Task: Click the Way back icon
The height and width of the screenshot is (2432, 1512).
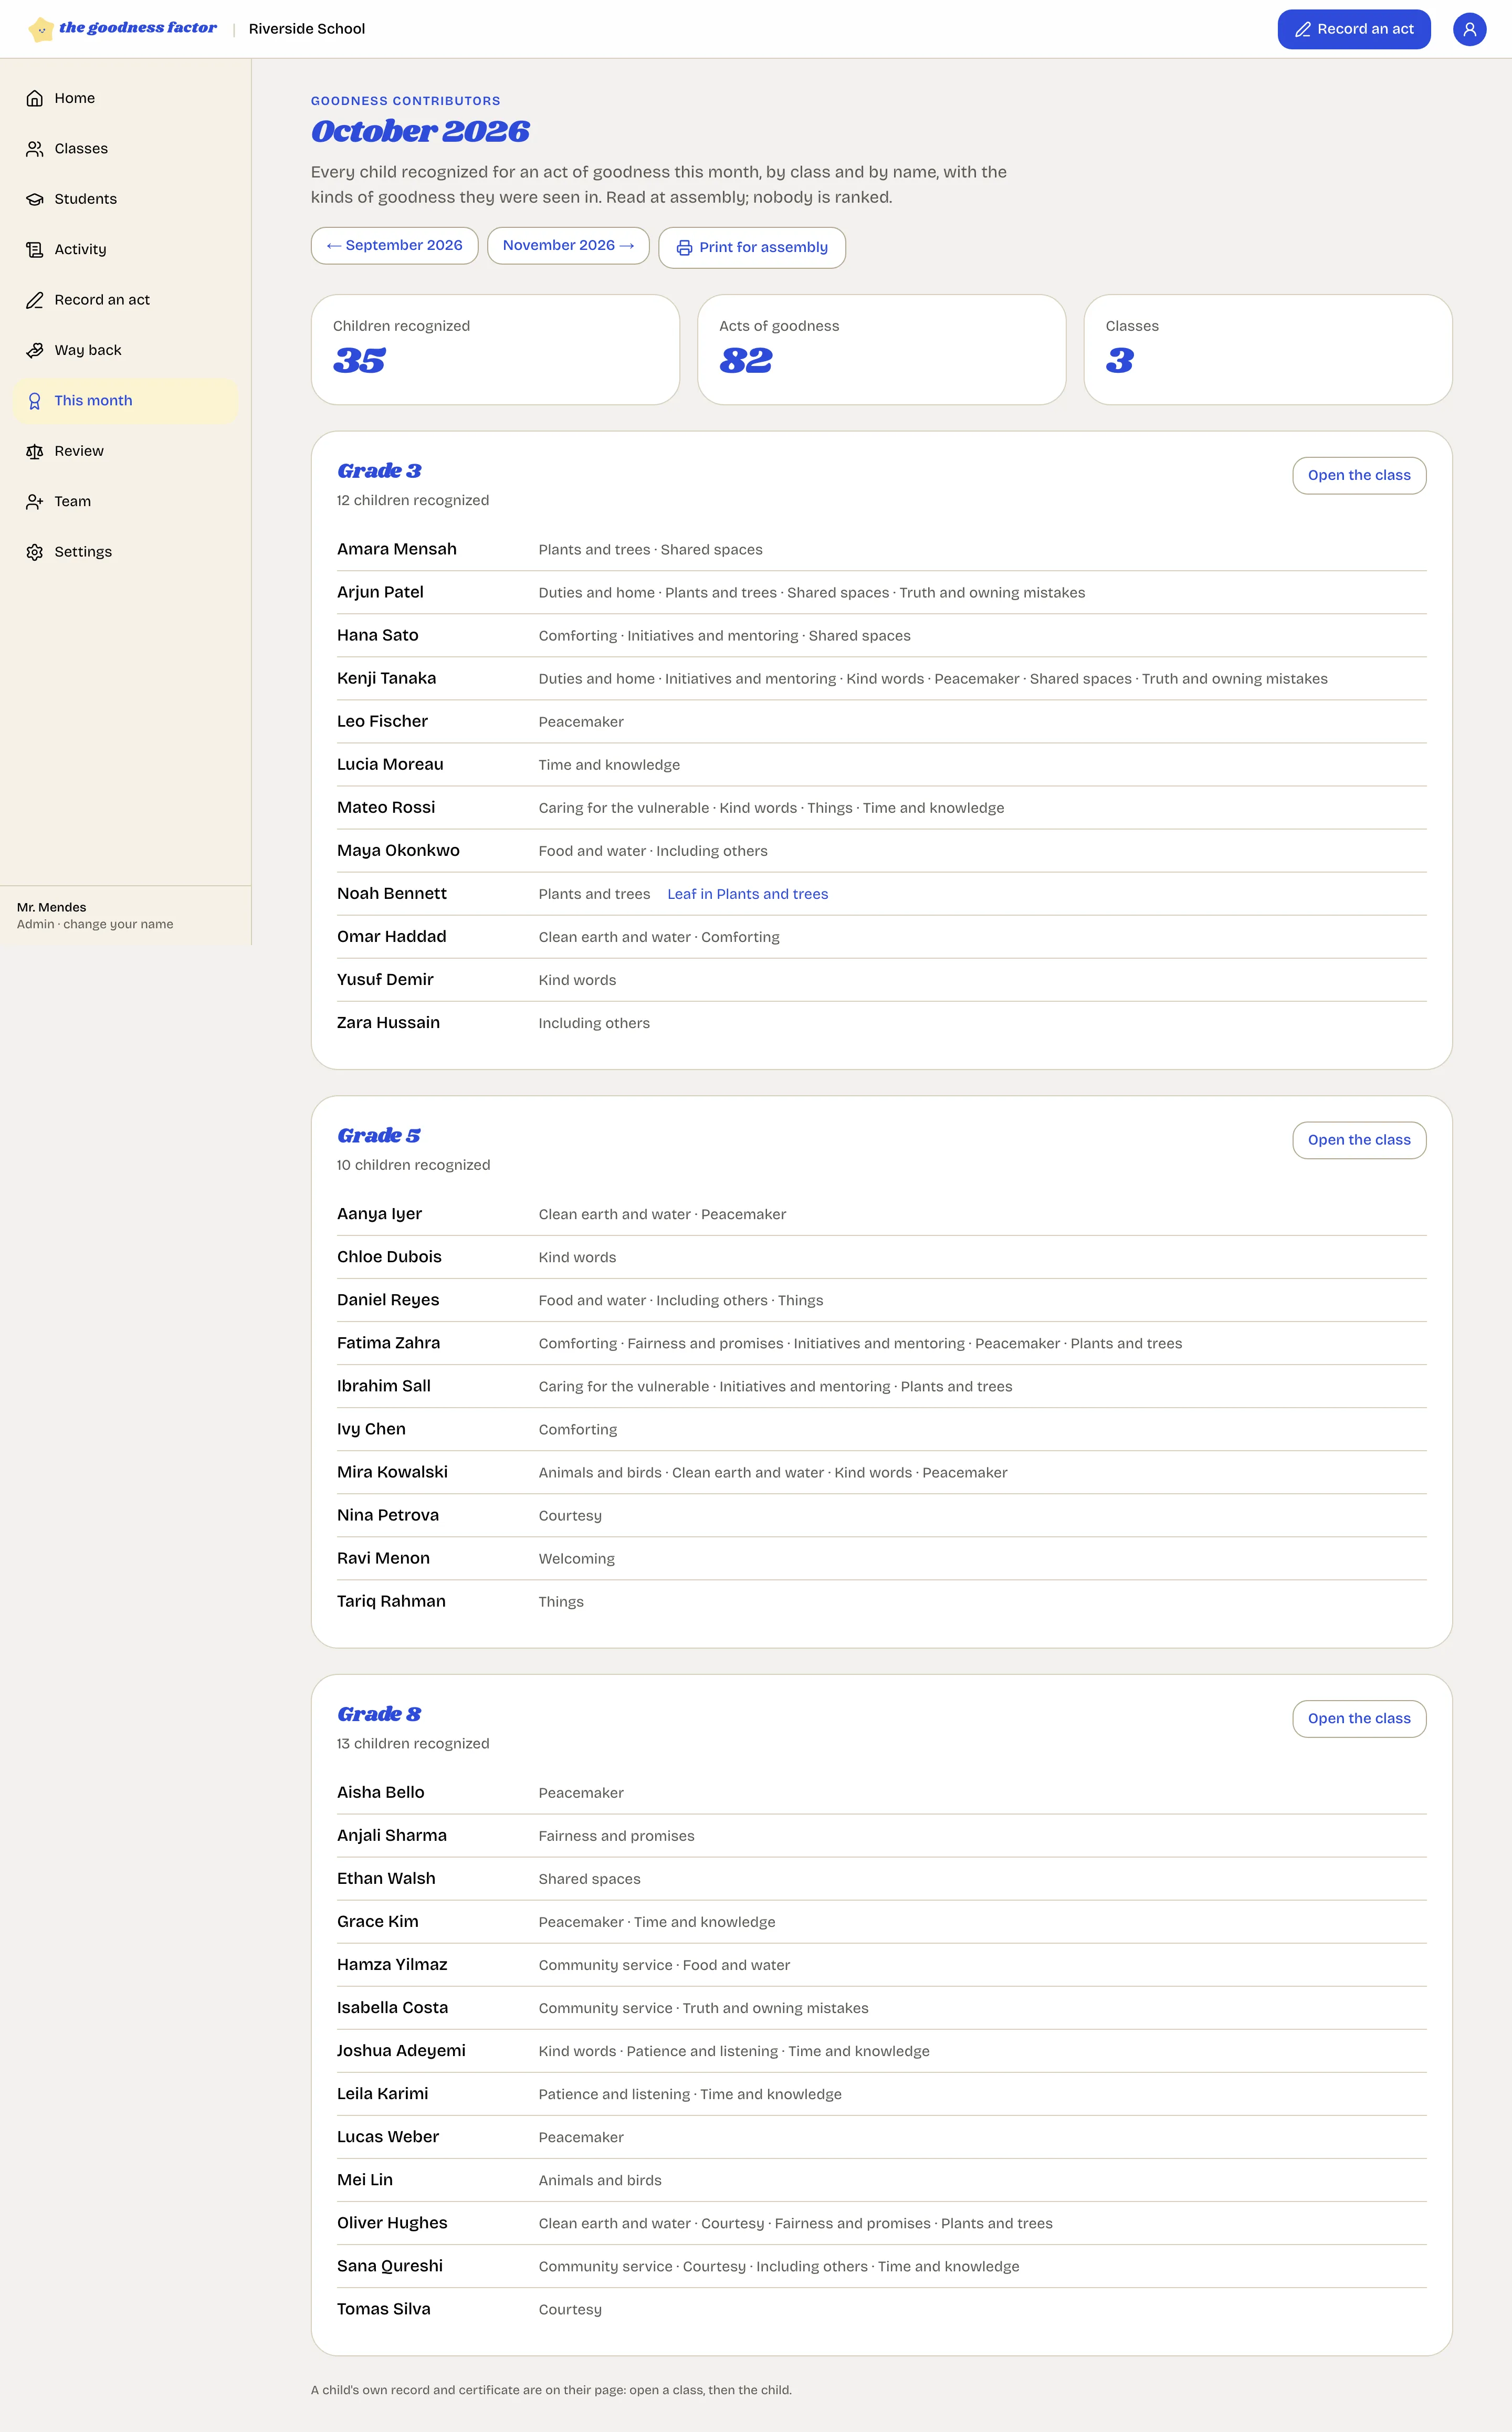Action: click(x=35, y=350)
